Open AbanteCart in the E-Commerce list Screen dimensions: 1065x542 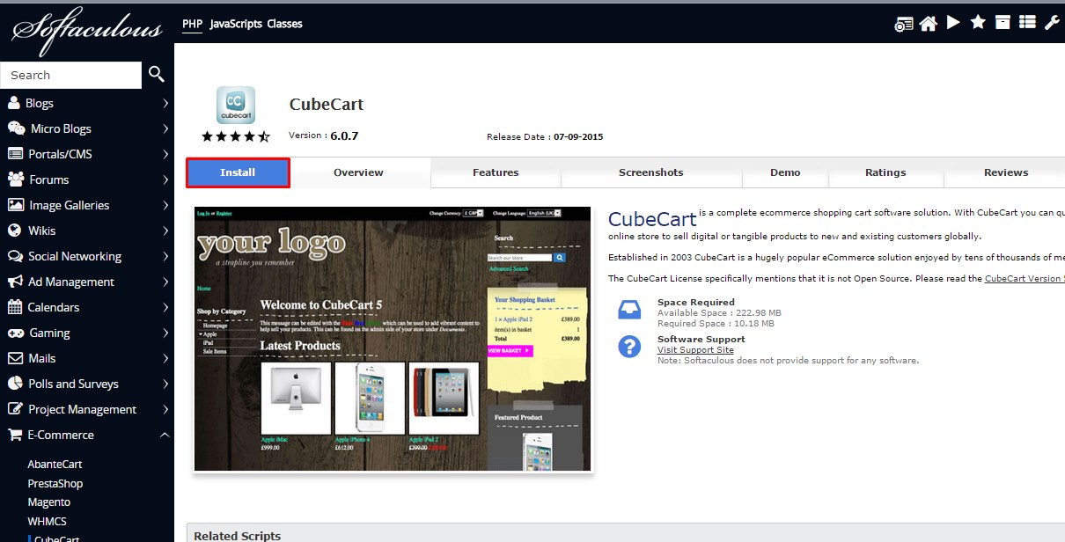55,464
